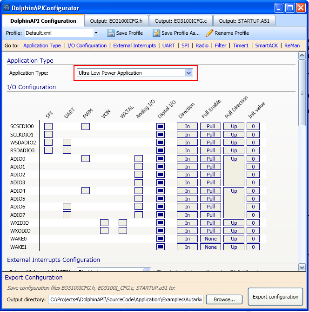This screenshot has height=312, width=309.
Task: Jump to the UART section link
Action: 168,45
